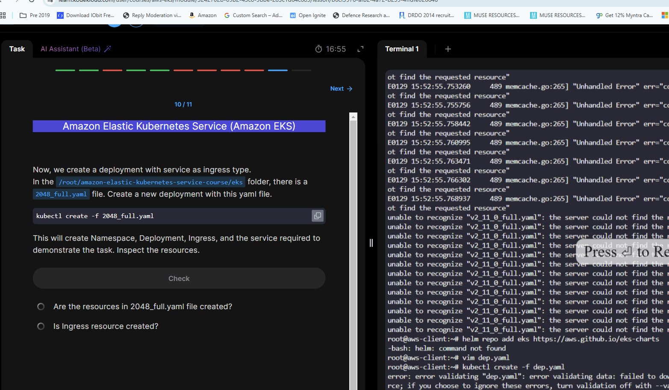This screenshot has height=390, width=669.
Task: Click the timer clock icon
Action: pyautogui.click(x=318, y=49)
